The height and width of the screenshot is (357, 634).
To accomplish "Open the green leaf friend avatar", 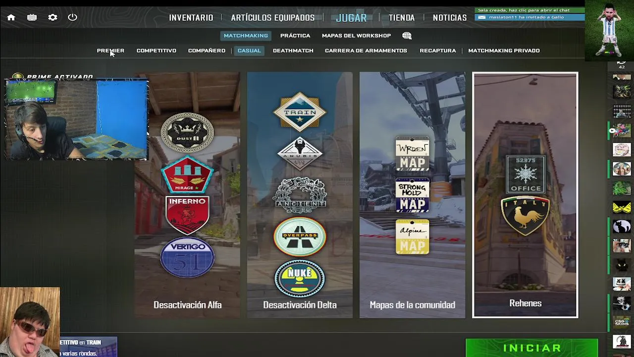I will (x=622, y=188).
